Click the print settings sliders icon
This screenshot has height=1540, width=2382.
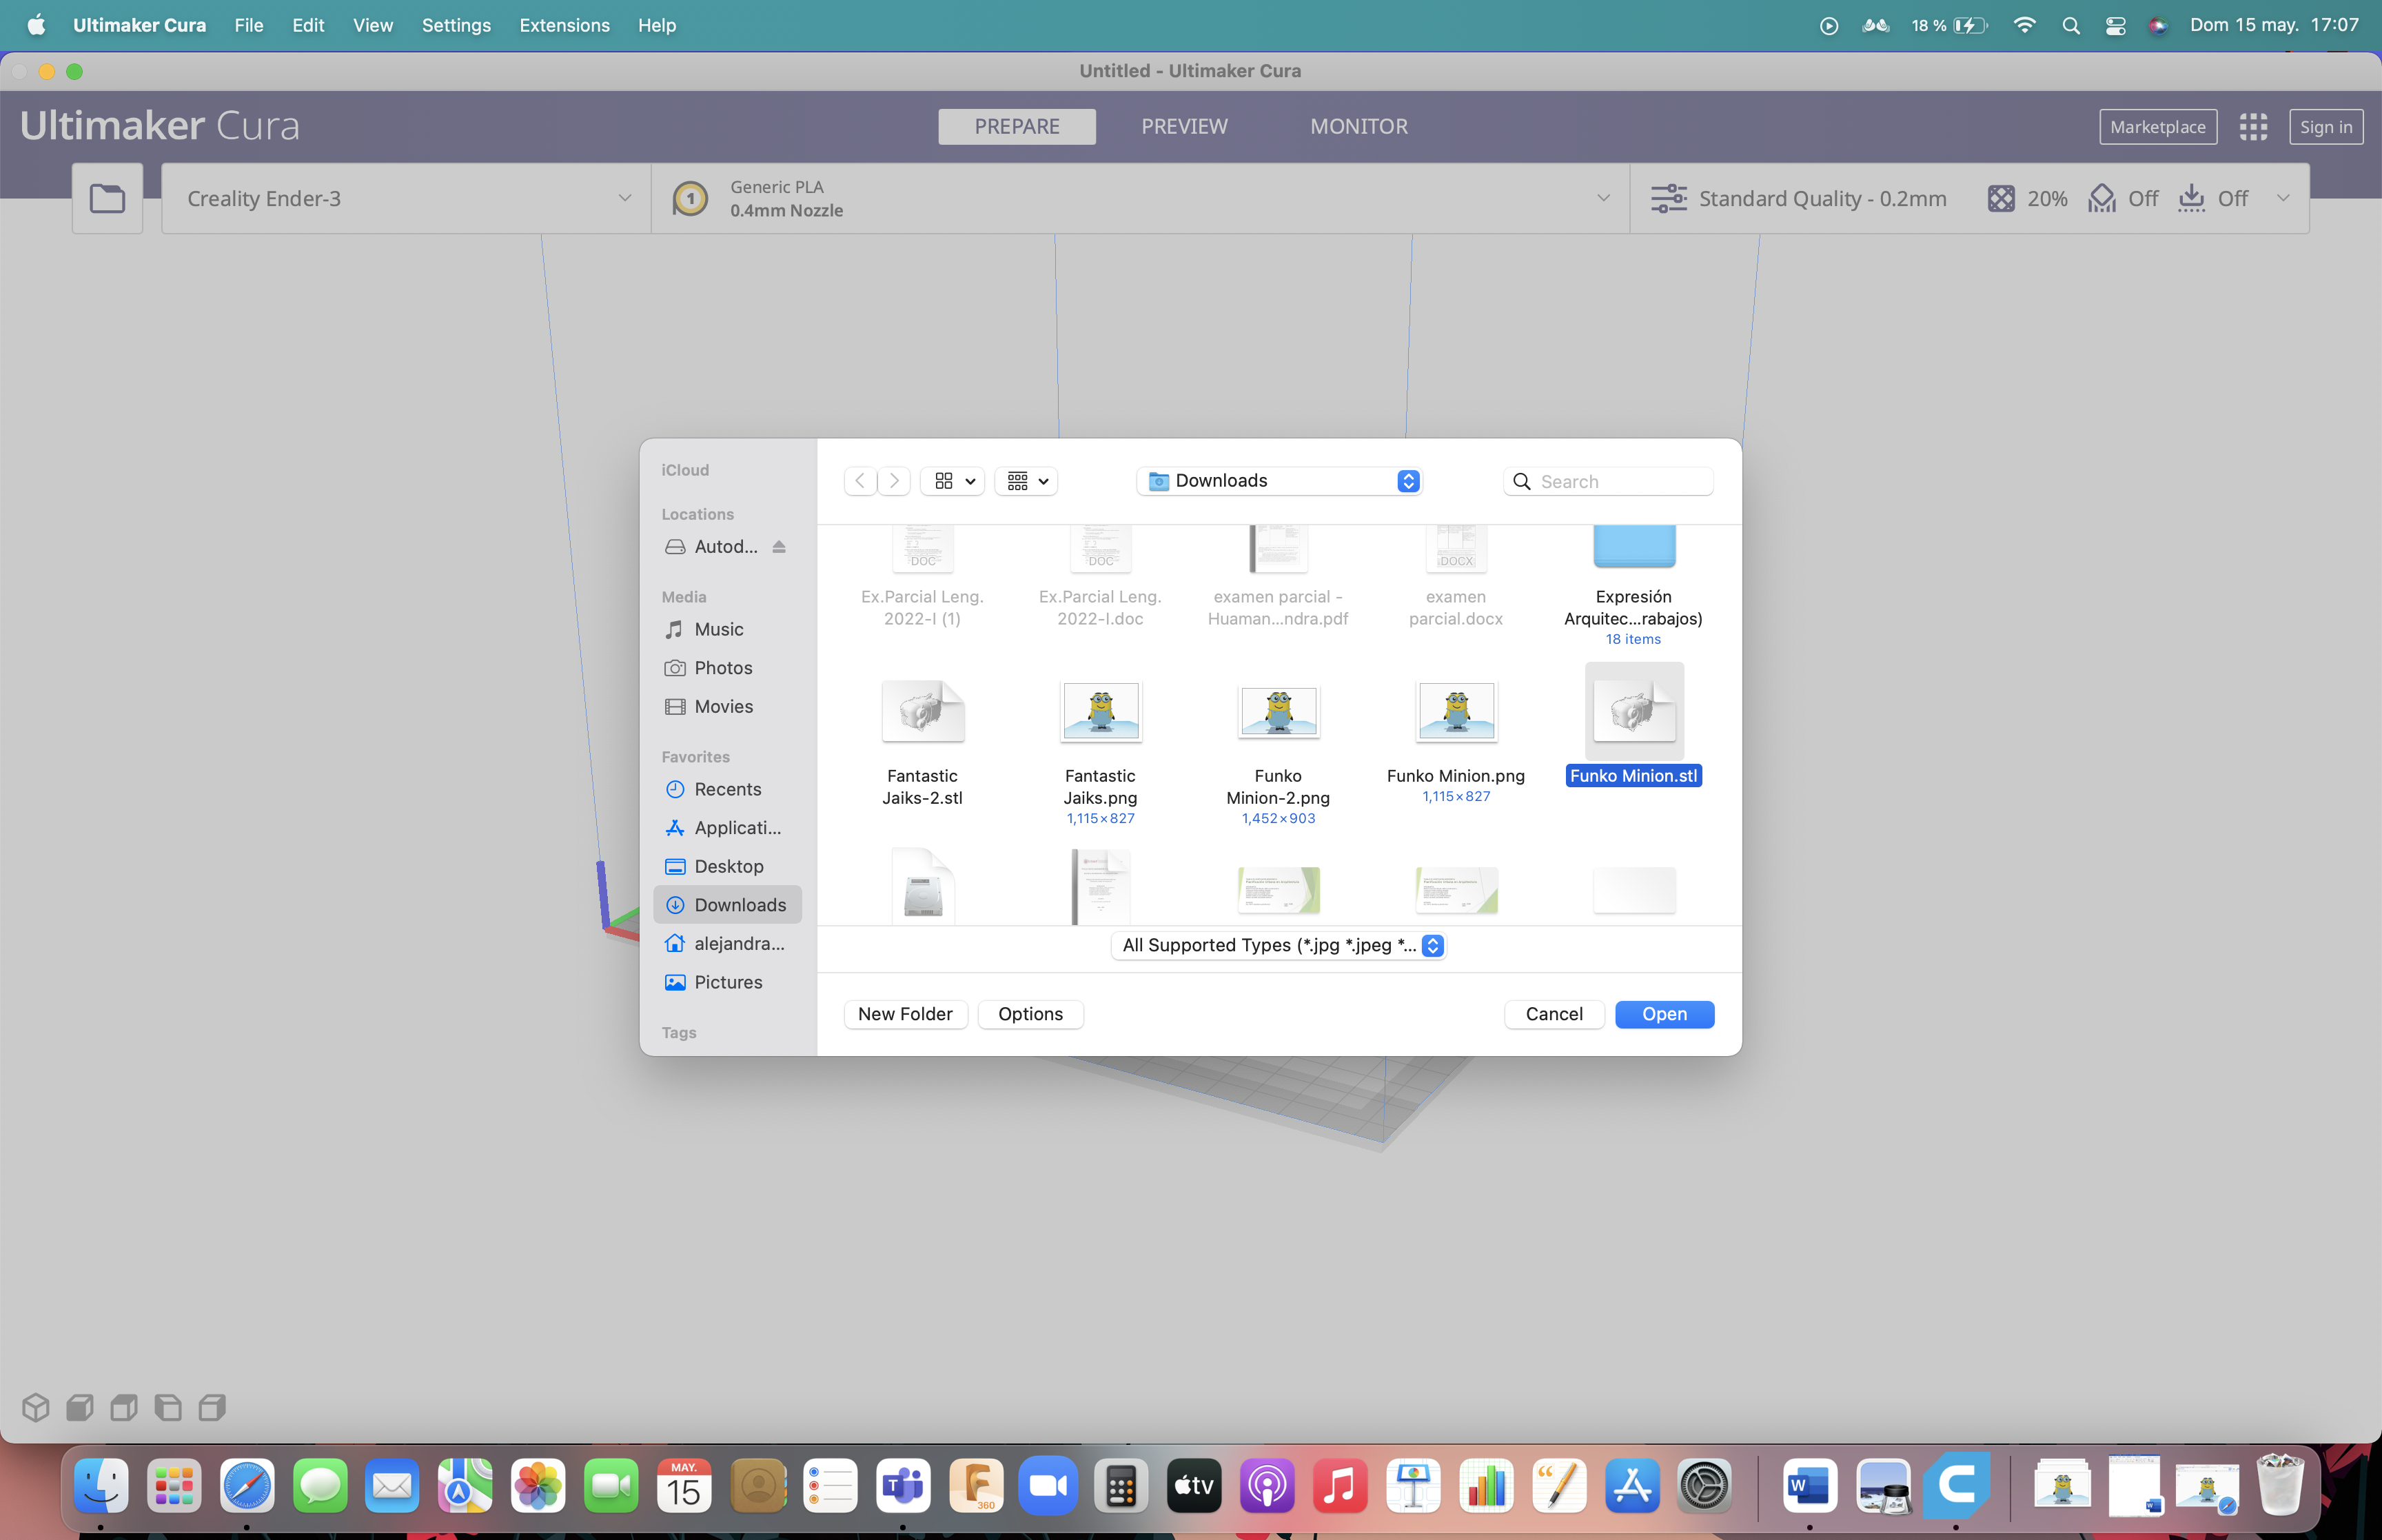coord(1669,198)
